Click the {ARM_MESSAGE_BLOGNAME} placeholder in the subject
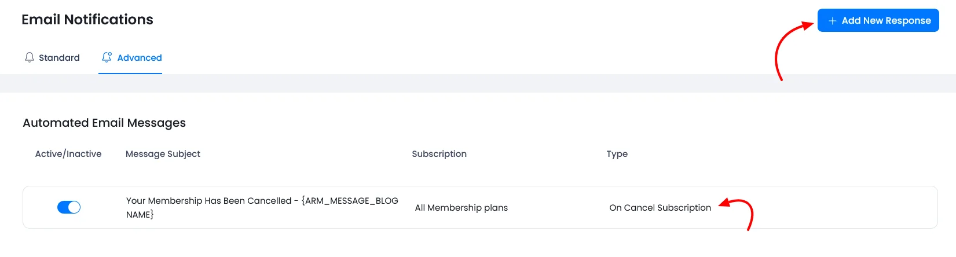This screenshot has width=956, height=257. (349, 201)
